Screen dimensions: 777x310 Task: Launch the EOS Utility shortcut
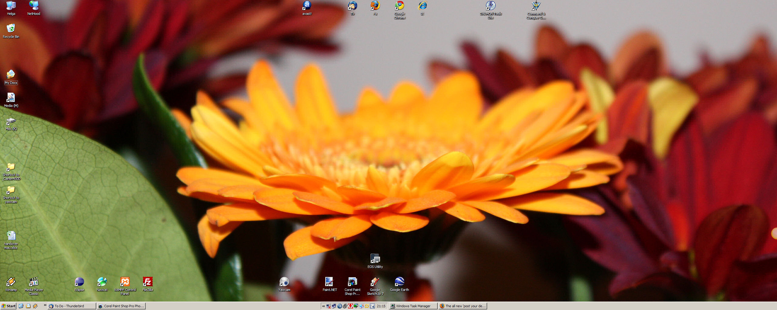tap(375, 261)
